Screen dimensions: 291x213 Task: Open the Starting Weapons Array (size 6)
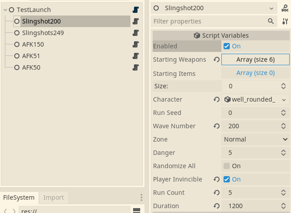256,59
